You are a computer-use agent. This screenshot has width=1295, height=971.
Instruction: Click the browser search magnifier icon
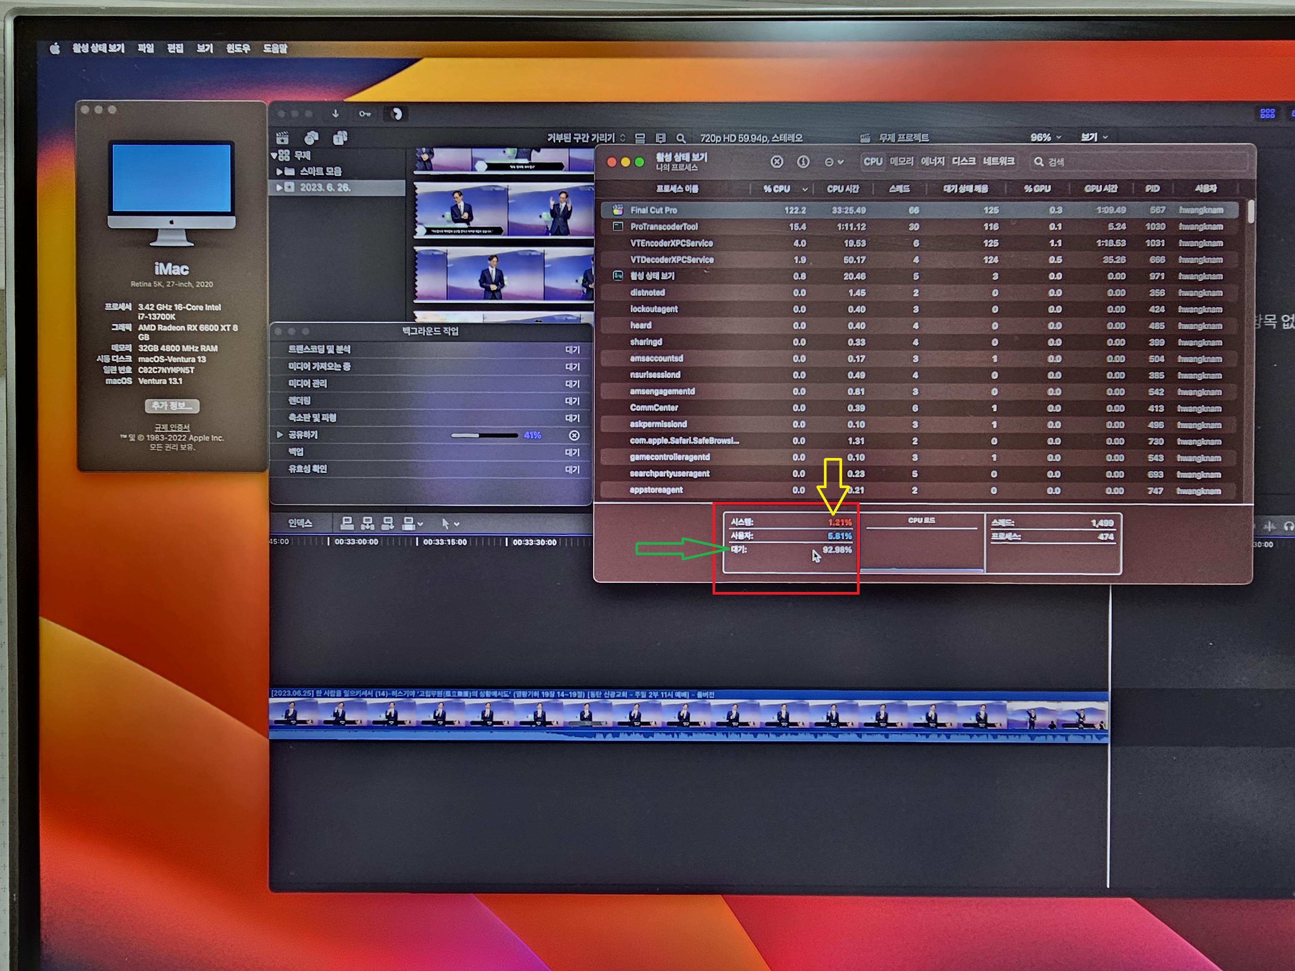pos(681,138)
